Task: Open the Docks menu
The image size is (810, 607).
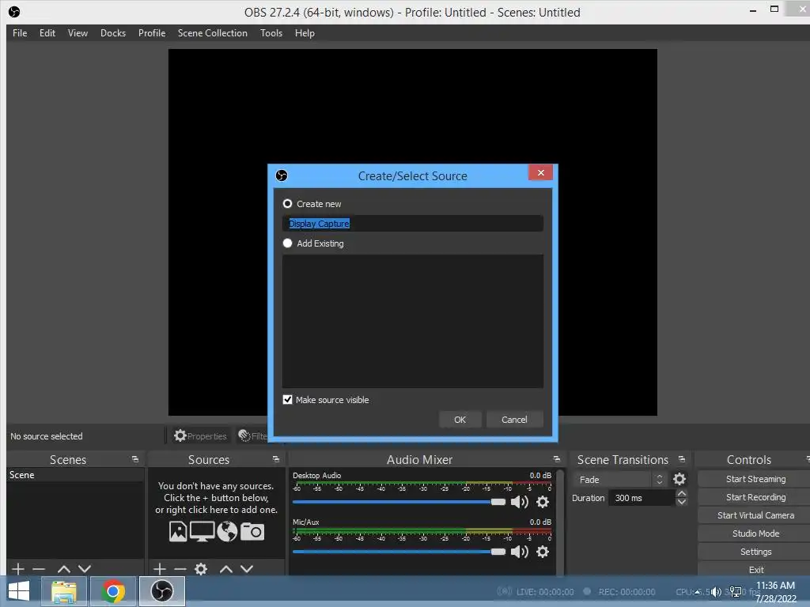Action: point(113,33)
